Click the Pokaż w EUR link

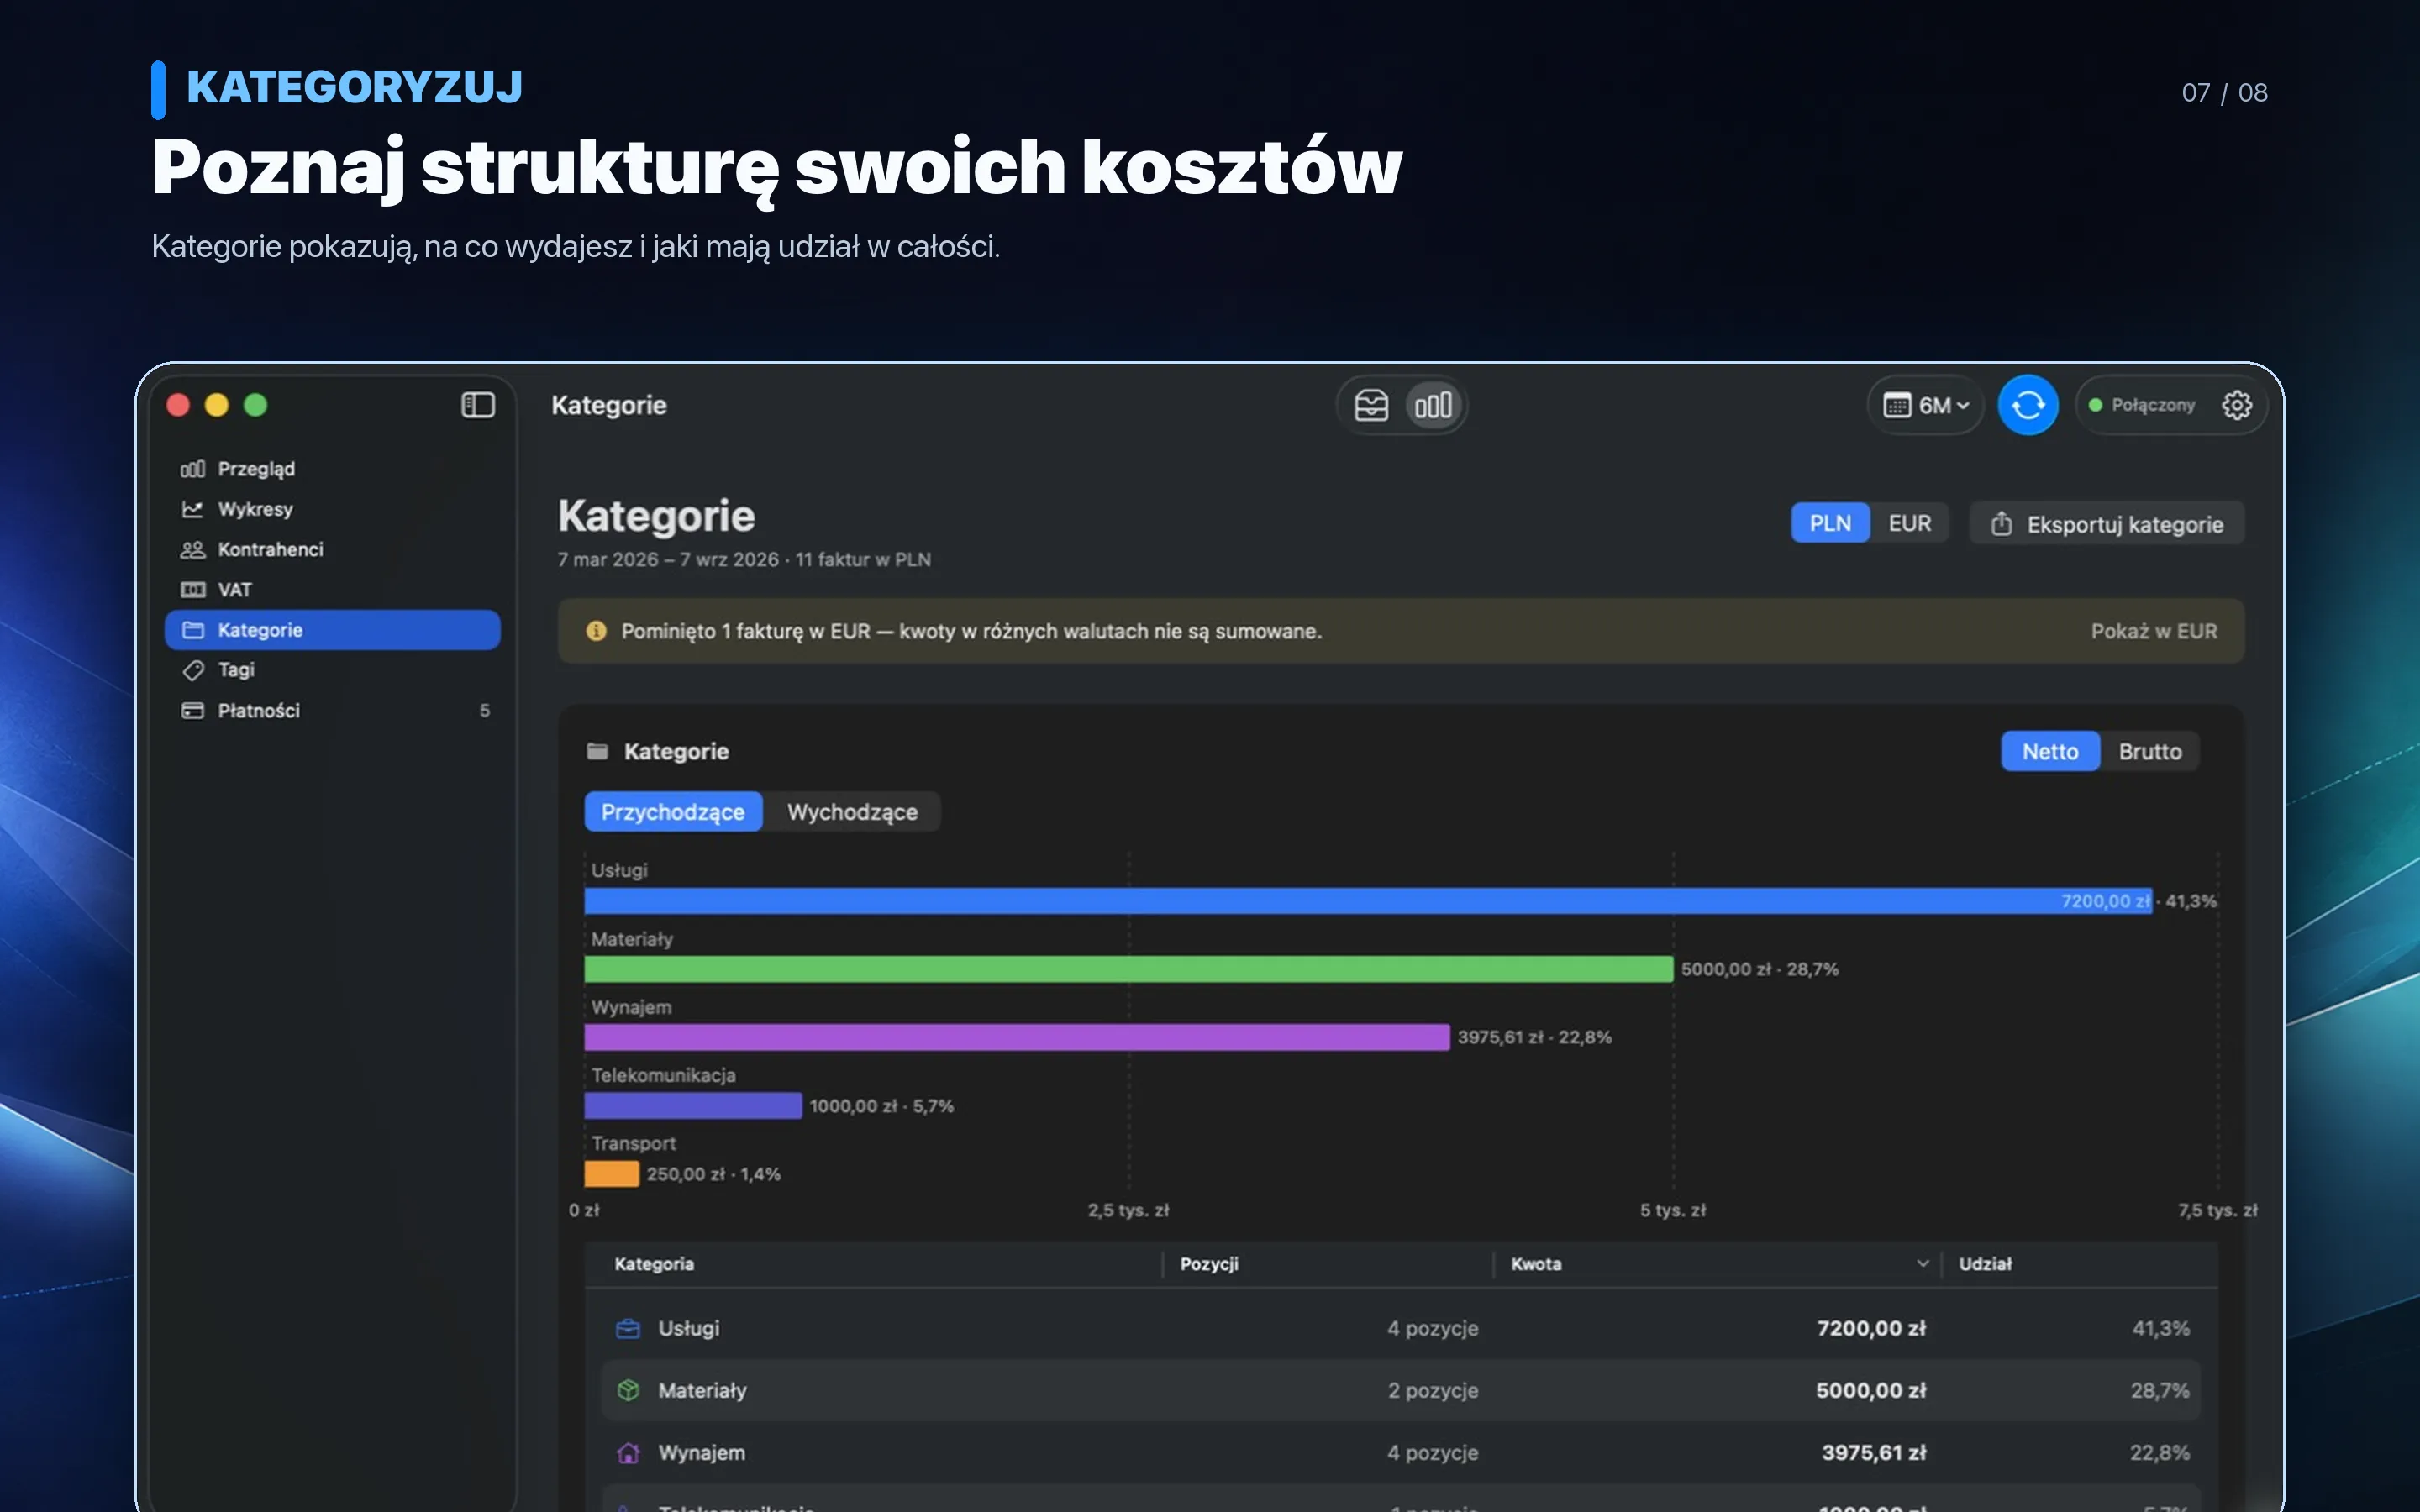coord(2154,631)
